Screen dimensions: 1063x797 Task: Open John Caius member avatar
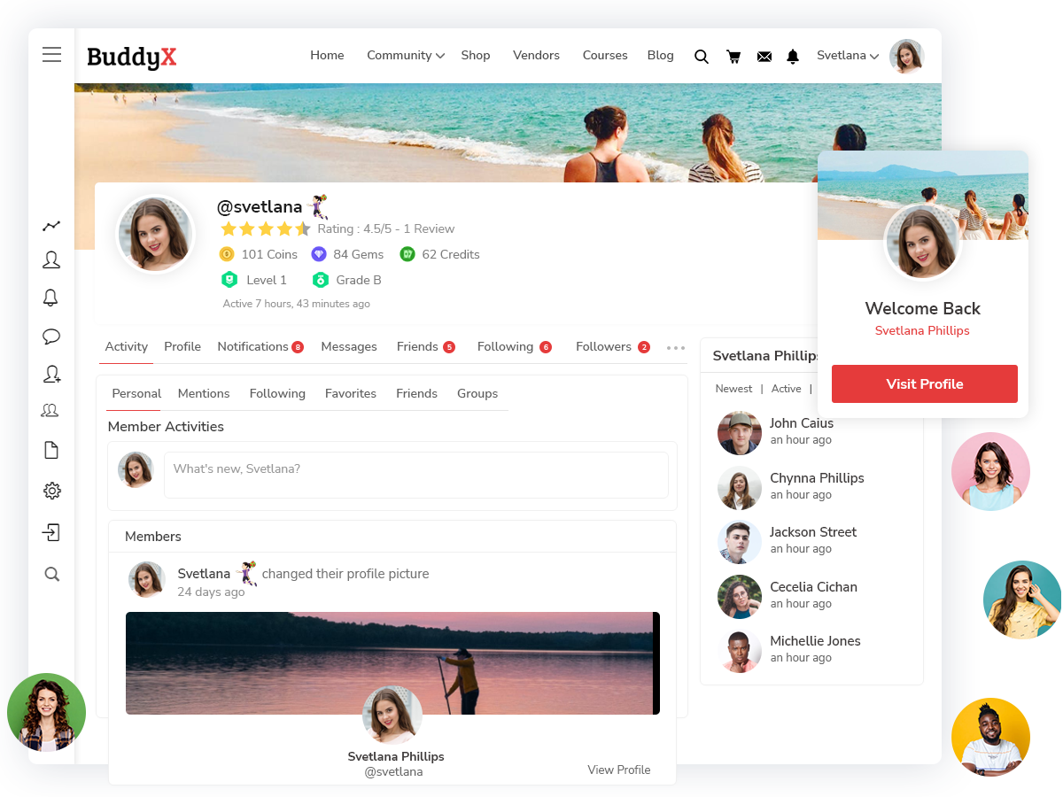(x=740, y=433)
